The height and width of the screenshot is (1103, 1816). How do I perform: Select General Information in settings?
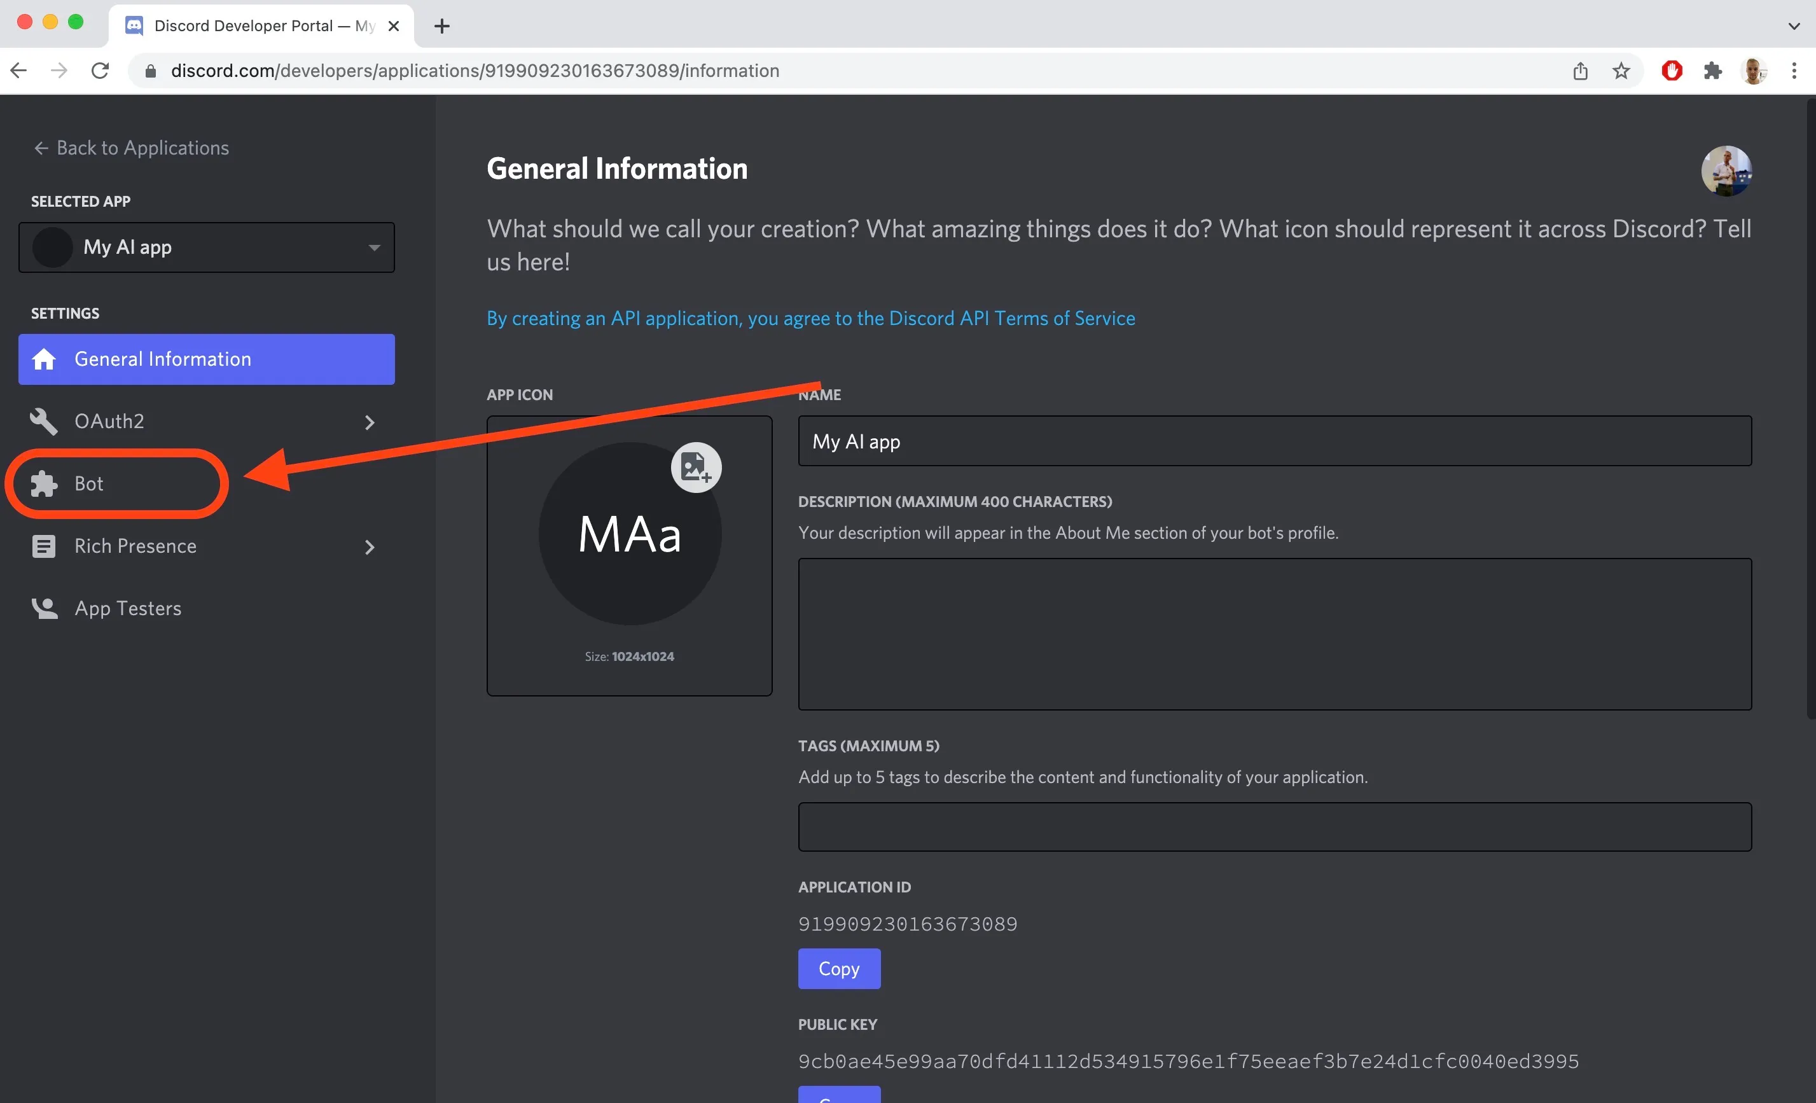206,359
